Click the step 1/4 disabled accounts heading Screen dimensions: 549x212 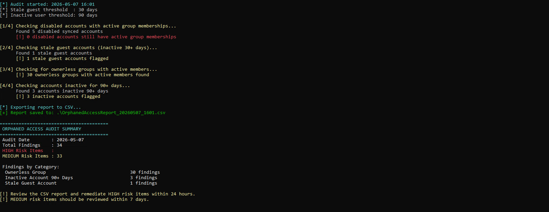click(x=88, y=26)
